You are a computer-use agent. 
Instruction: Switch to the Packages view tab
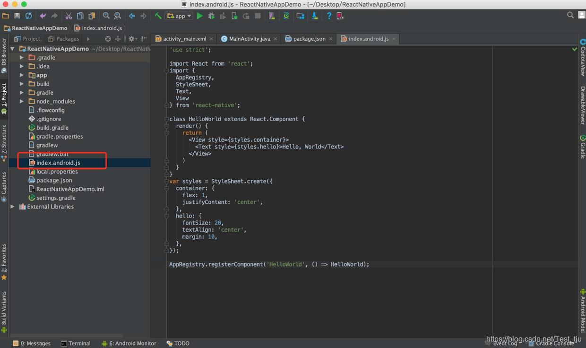pos(64,39)
